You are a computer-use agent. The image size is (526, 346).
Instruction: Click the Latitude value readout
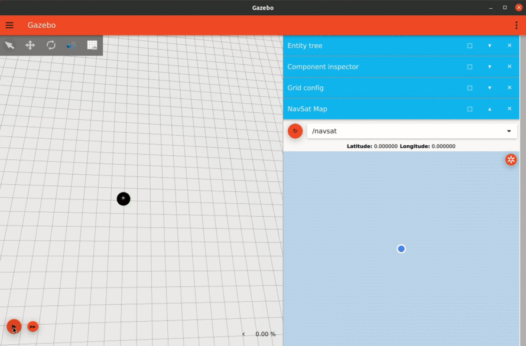[386, 146]
